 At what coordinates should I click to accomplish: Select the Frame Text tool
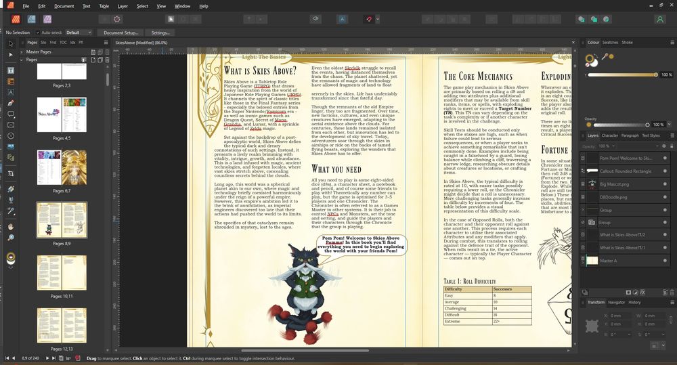coord(11,70)
